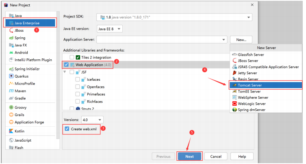Image resolution: width=306 pixels, height=164 pixels.
Task: Check the Openfaces checkbox
Action: (78, 87)
